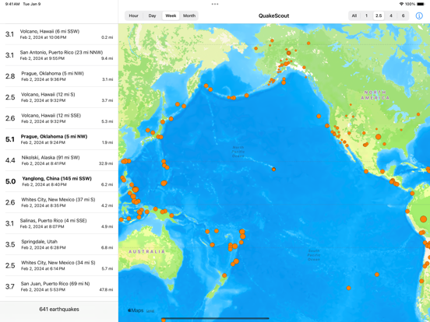Open the Legal link on the map

150,311
